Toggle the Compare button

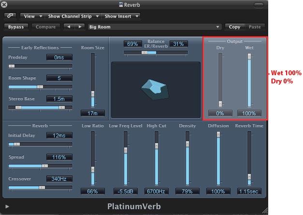pos(45,27)
